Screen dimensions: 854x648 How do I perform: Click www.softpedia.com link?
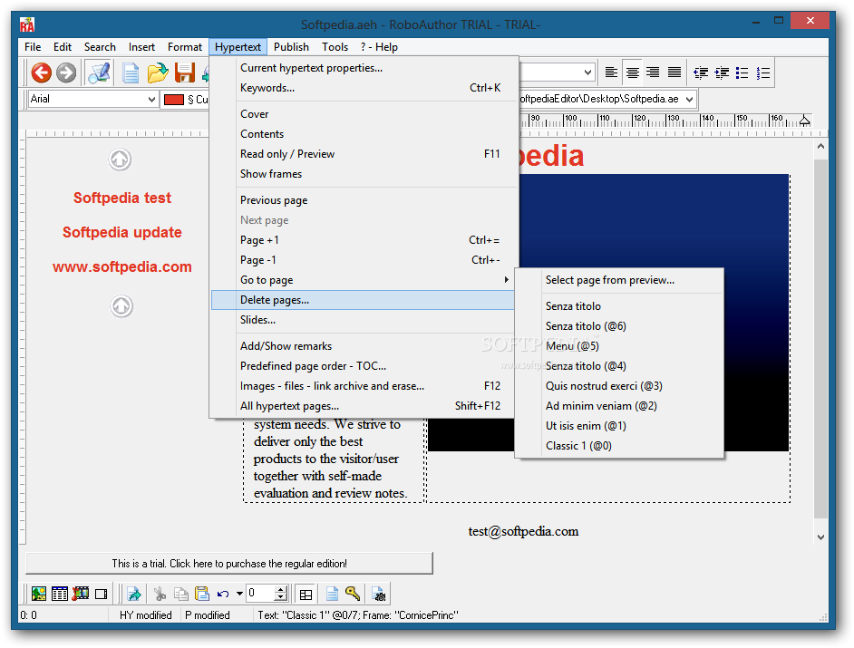pyautogui.click(x=122, y=266)
